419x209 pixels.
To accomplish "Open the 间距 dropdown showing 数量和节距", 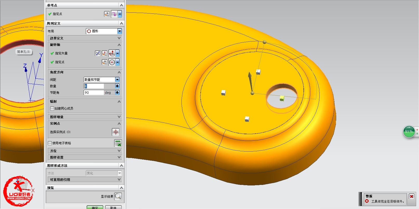I will tap(102, 80).
